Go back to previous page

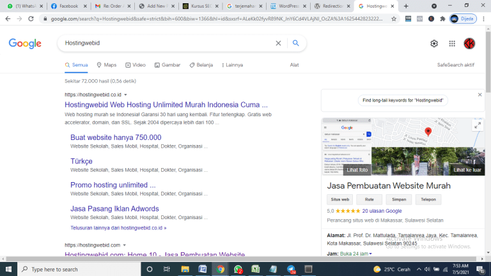pyautogui.click(x=8, y=19)
